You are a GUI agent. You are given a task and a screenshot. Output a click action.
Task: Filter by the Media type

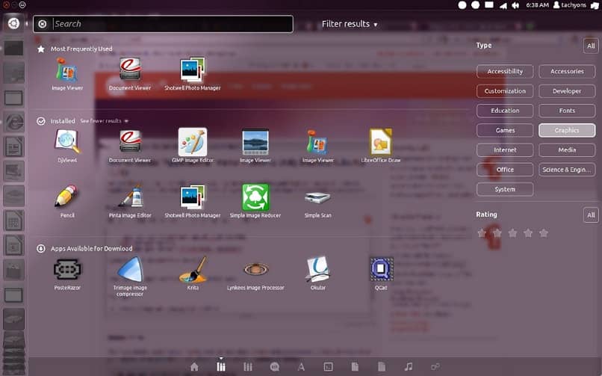coord(567,150)
